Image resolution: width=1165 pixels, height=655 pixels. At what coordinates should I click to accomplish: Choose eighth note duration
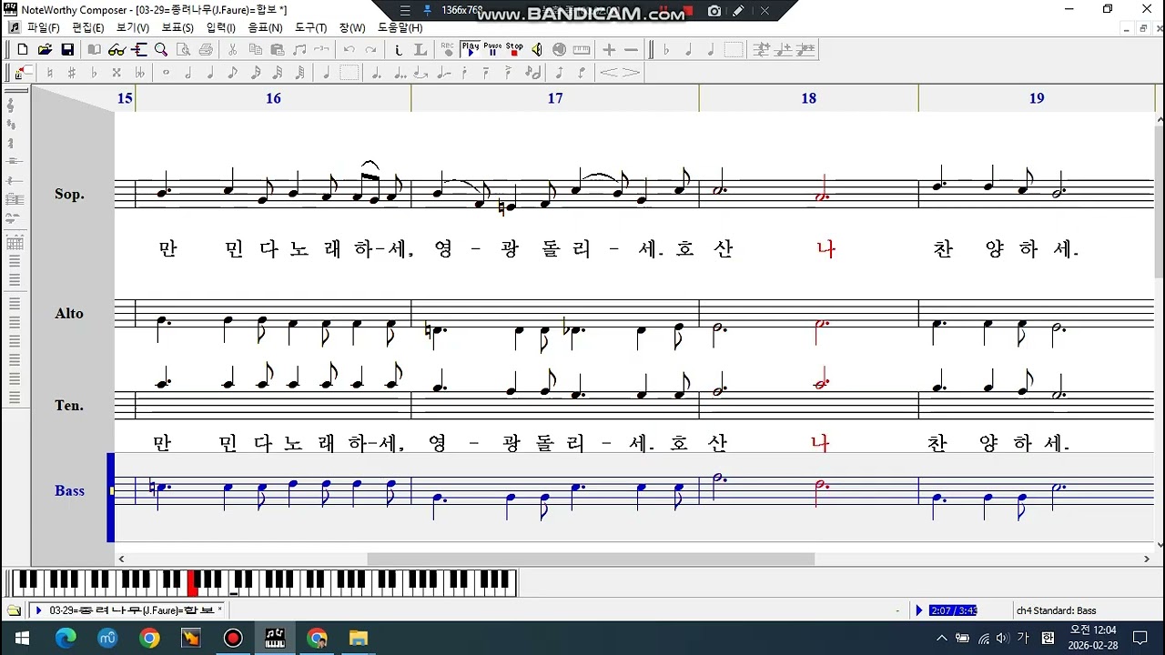[x=232, y=72]
